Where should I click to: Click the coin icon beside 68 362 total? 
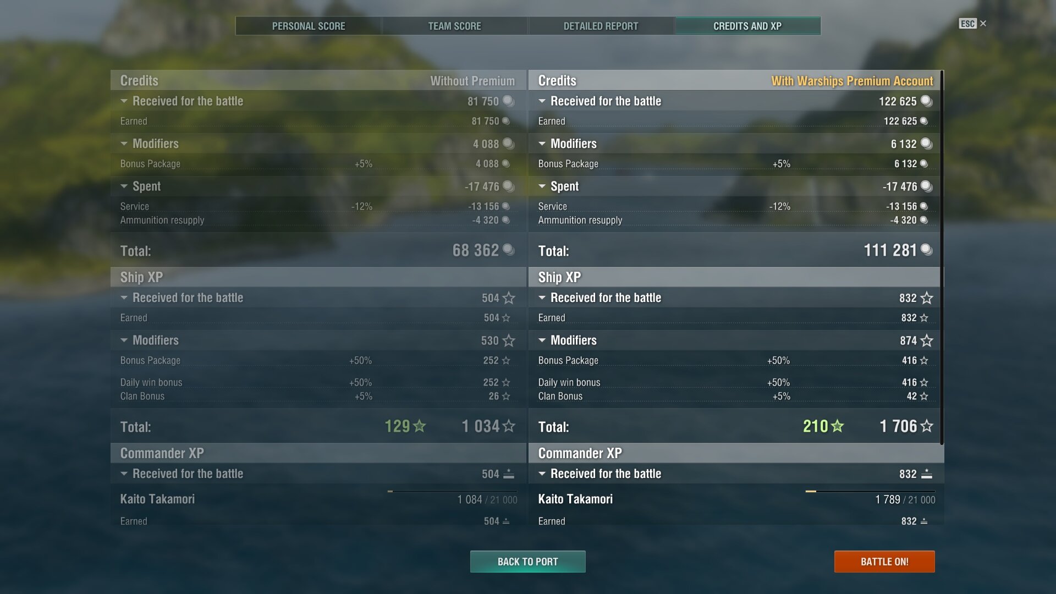click(x=508, y=250)
